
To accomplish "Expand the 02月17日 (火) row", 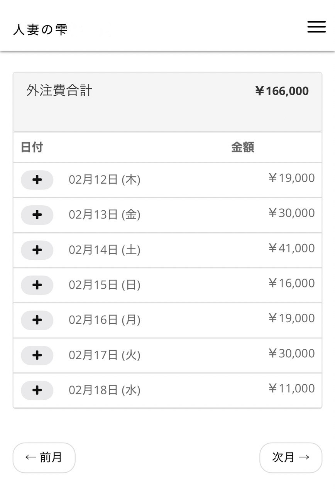I will pyautogui.click(x=37, y=355).
